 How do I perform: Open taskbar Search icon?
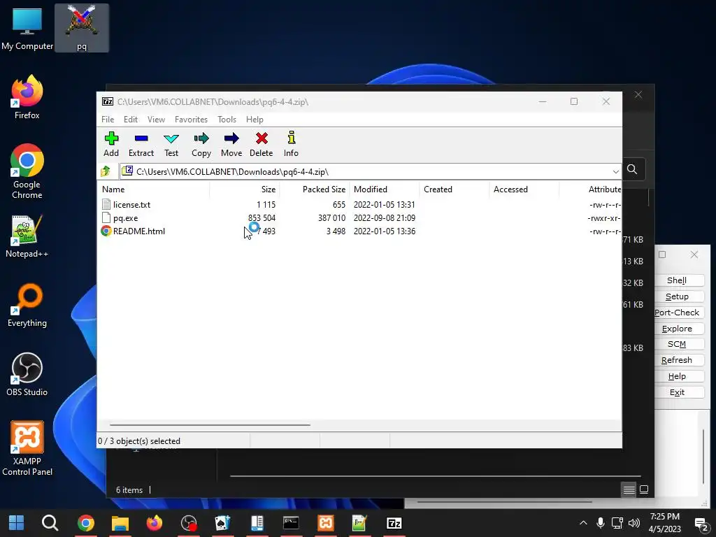[x=50, y=523]
